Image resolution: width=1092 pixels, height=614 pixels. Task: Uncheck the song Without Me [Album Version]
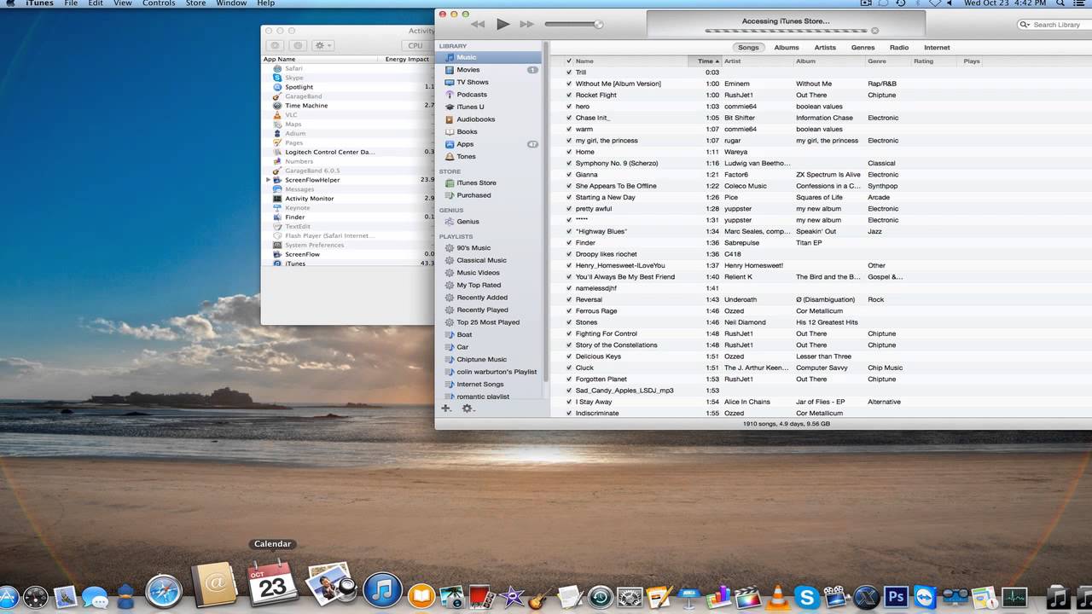point(569,84)
